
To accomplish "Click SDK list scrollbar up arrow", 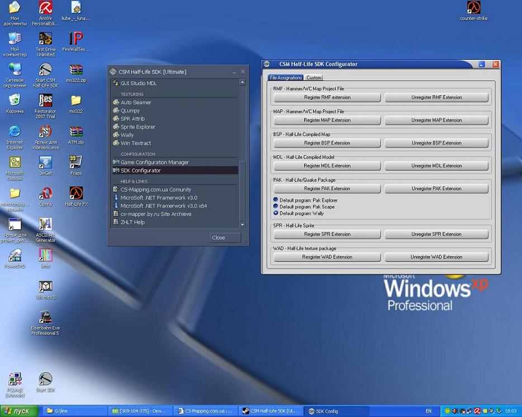I will (243, 82).
